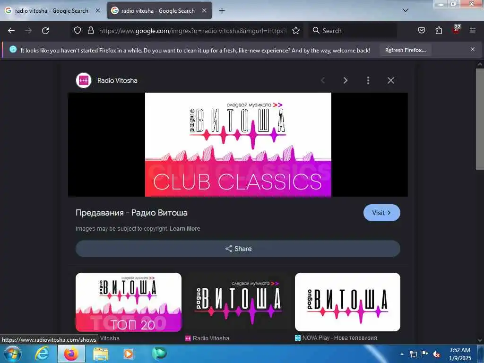Open a new tab with the plus
The image size is (484, 363).
point(222,11)
